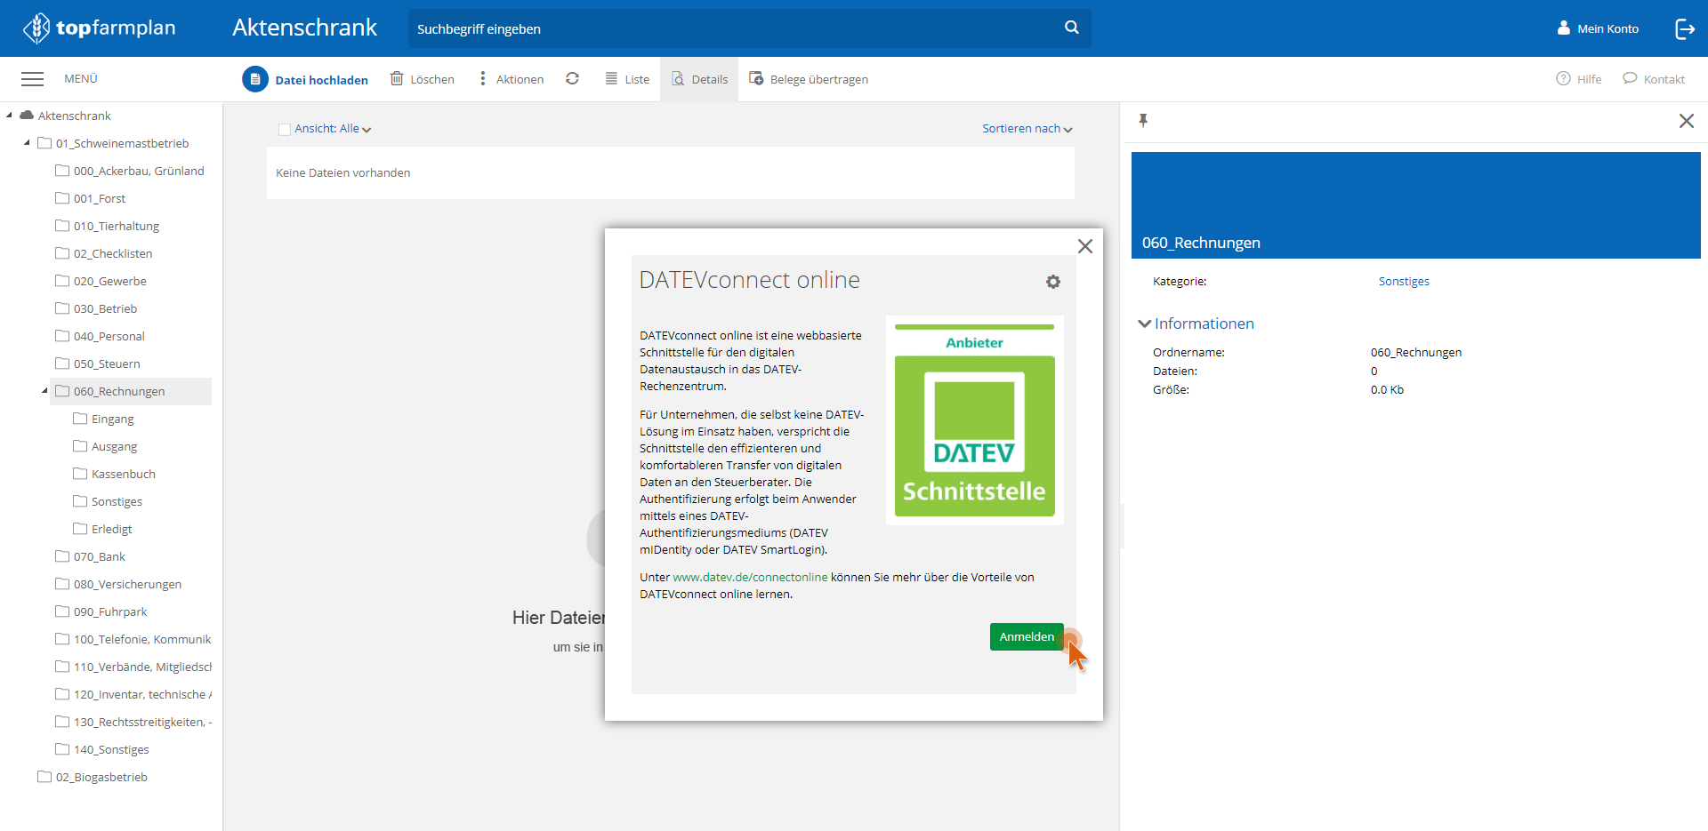This screenshot has width=1708, height=831.
Task: Switch to Liste view
Action: coord(627,79)
